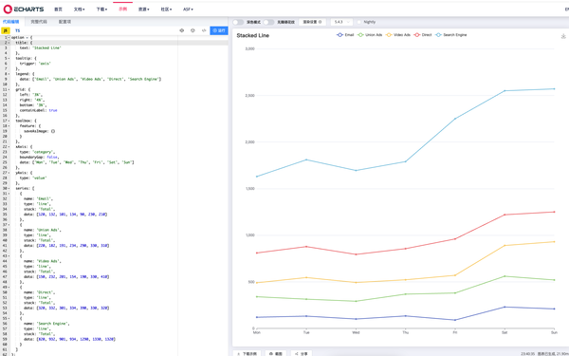Viewport: 569px width, 356px height.
Task: Click the first editor icon left of Run
Action: (x=182, y=30)
